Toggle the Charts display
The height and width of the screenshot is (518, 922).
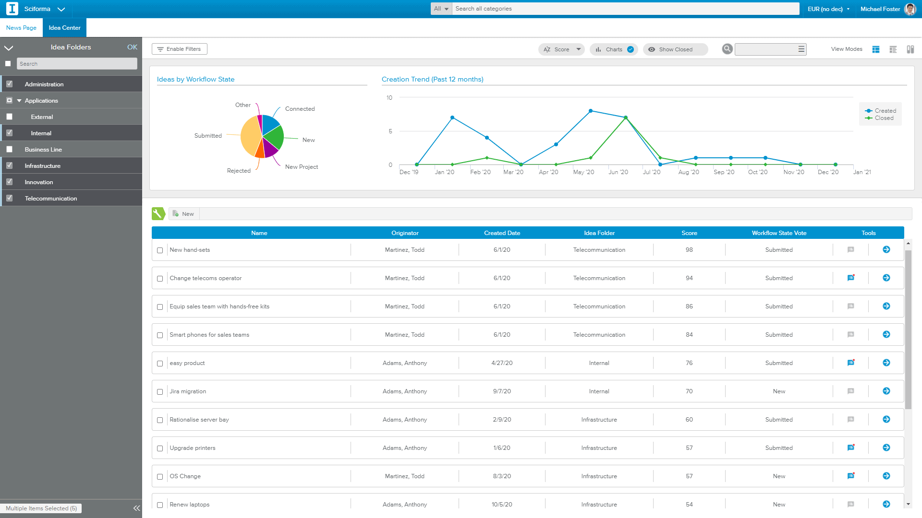614,49
